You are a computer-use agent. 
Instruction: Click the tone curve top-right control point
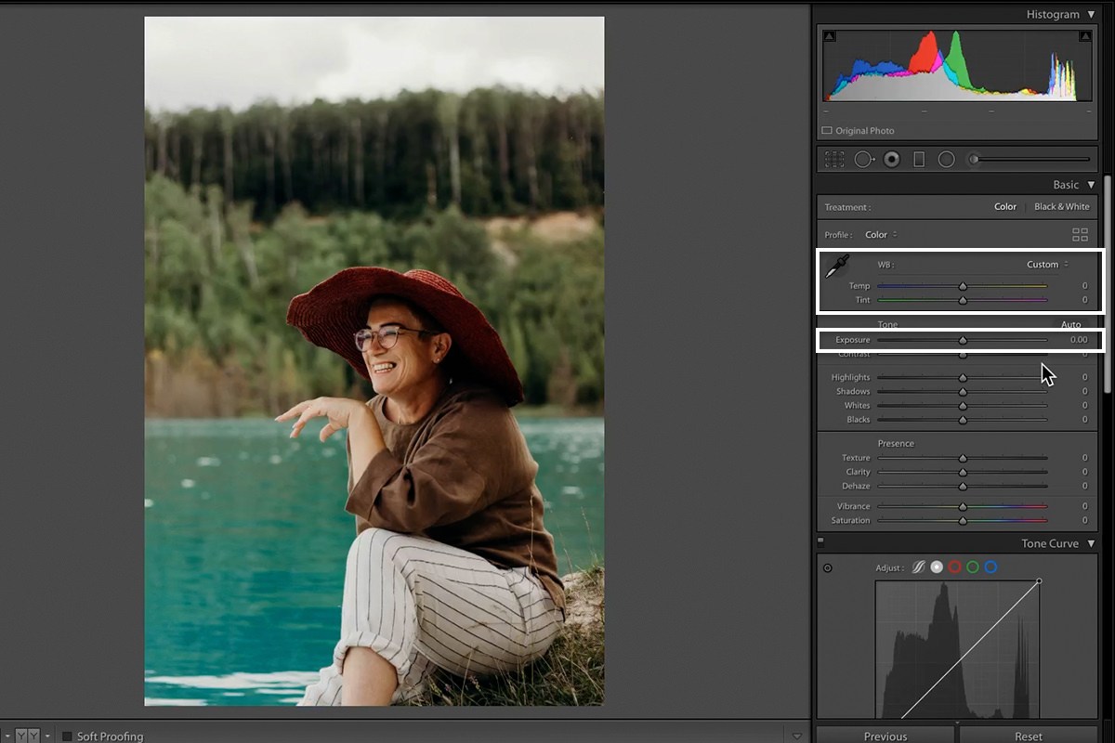click(1039, 581)
